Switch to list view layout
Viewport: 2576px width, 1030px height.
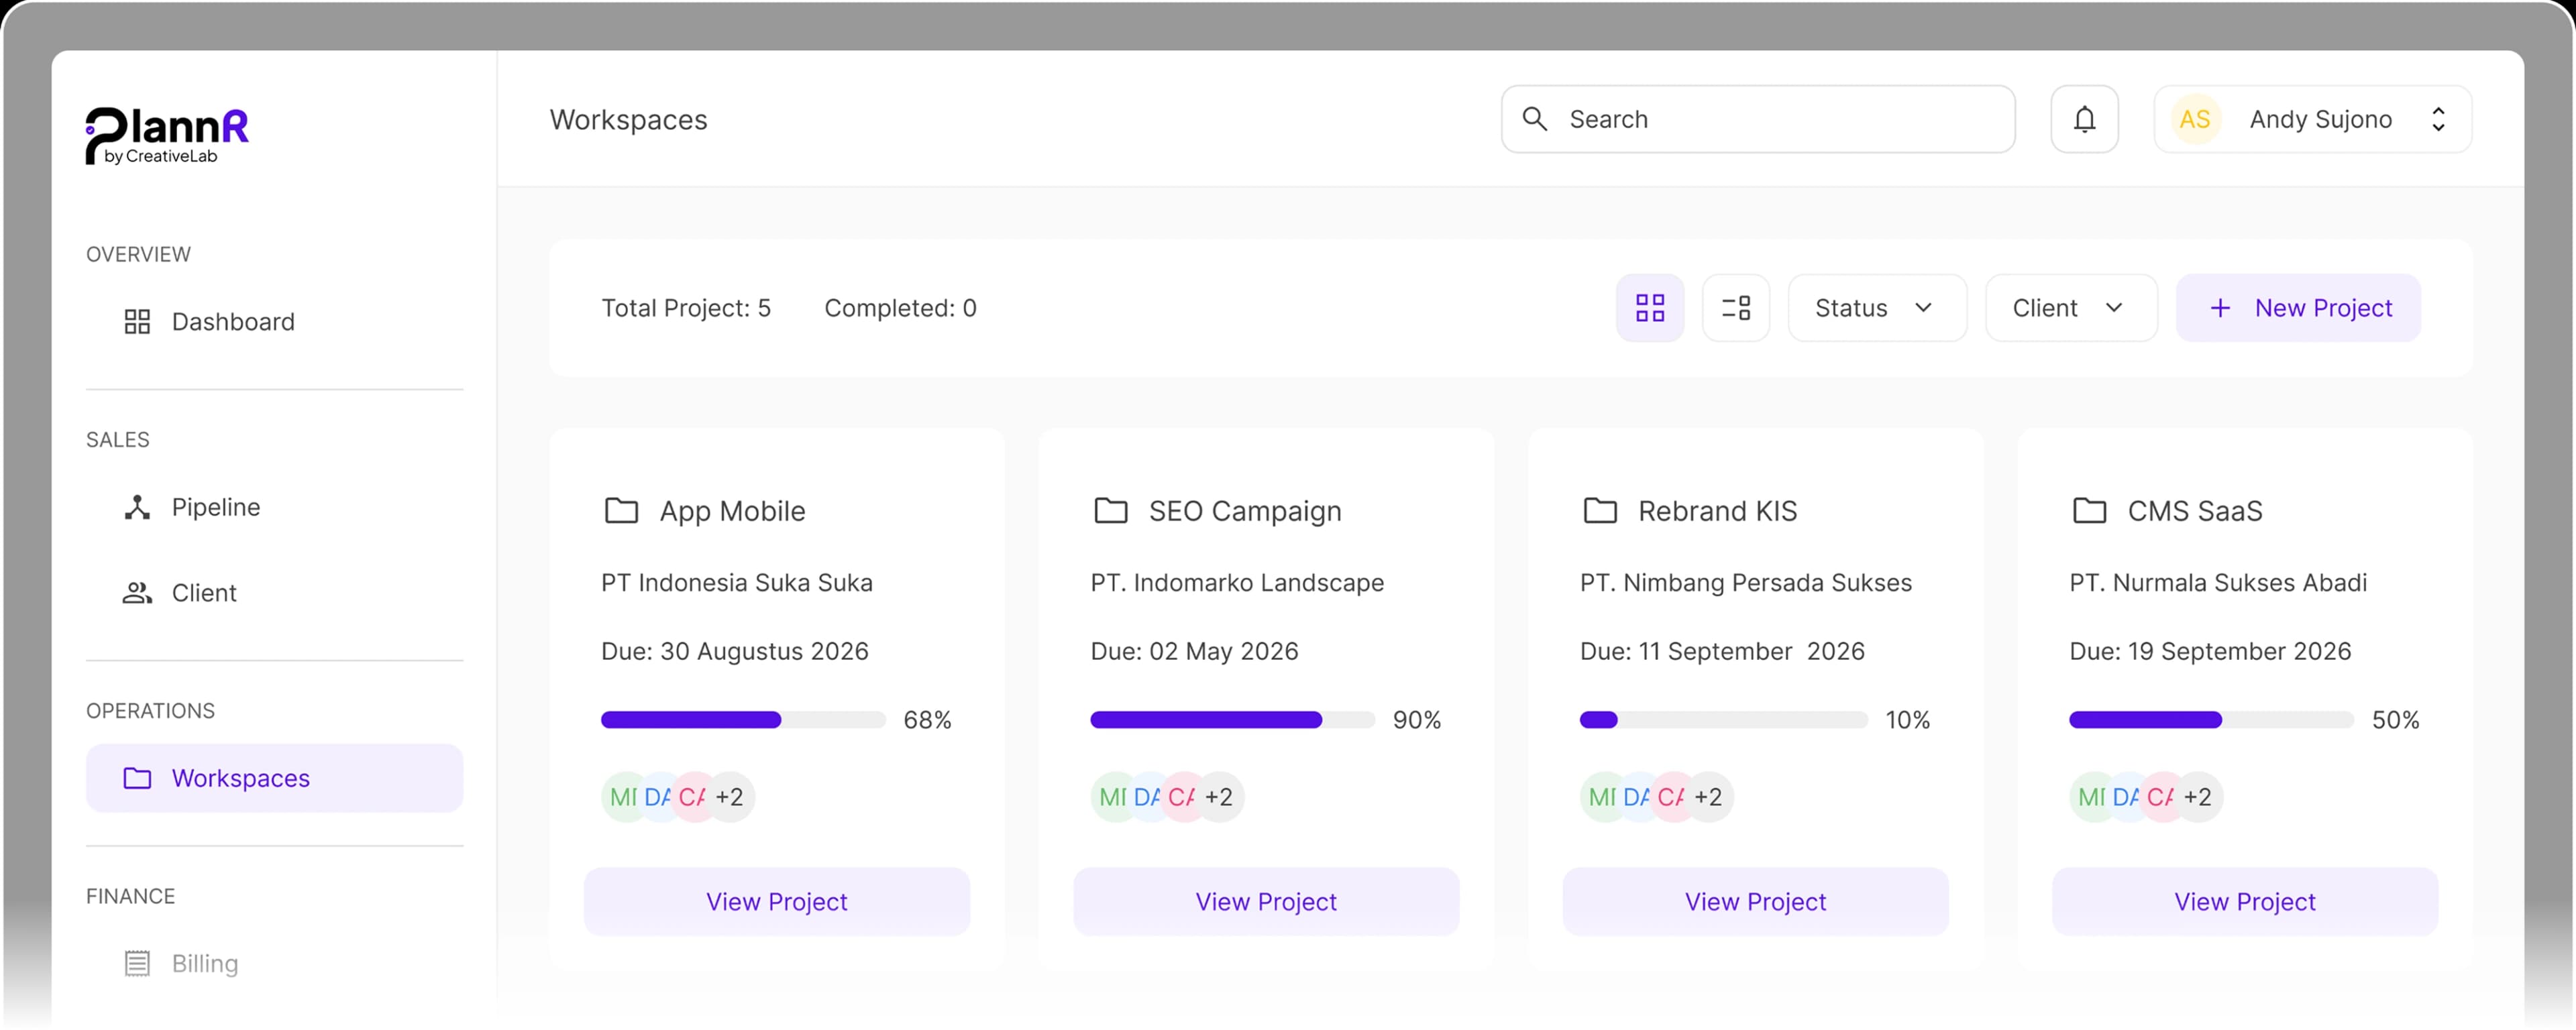tap(1736, 308)
